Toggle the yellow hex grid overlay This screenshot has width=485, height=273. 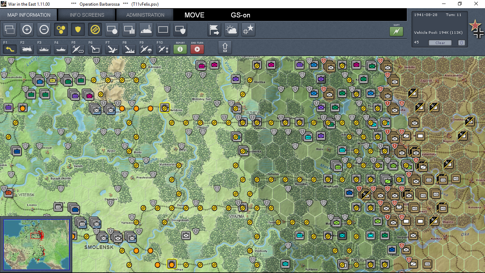pyautogui.click(x=61, y=30)
